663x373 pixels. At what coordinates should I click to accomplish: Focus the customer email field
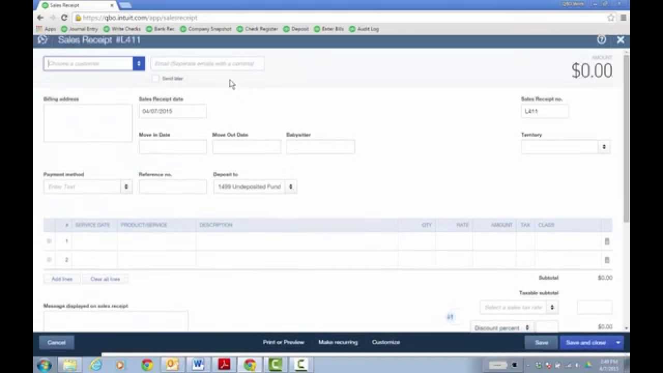tap(207, 64)
